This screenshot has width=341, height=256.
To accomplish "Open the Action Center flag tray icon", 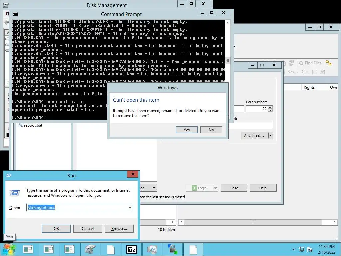I will (310, 249).
